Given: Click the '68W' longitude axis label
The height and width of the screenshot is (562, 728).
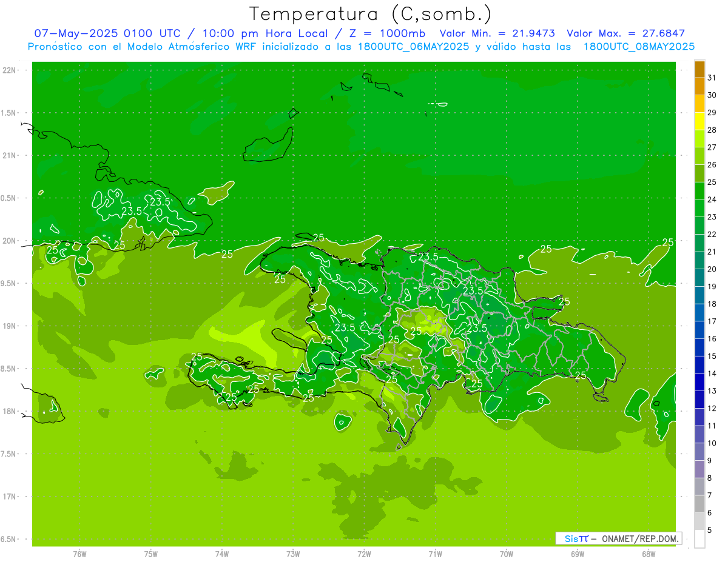Looking at the screenshot, I should [x=649, y=554].
